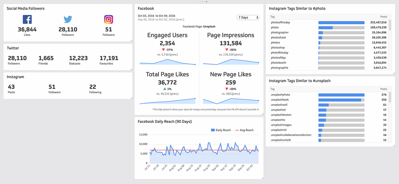Click the Tag column header in #unsplash table

273,89
